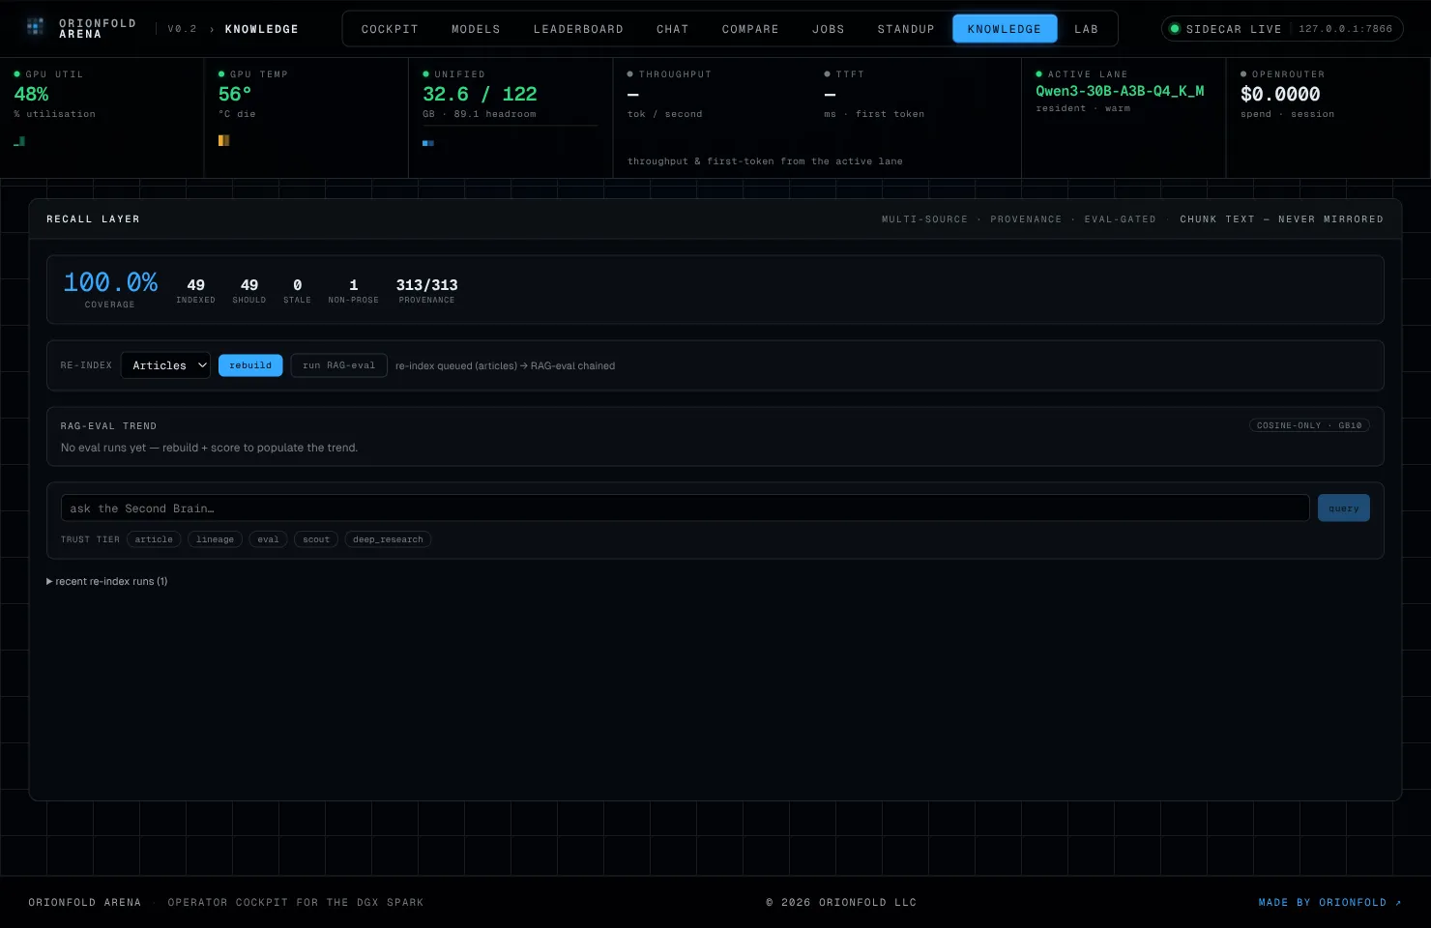Open the Made by OrionFold link
The image size is (1431, 928).
(1329, 903)
